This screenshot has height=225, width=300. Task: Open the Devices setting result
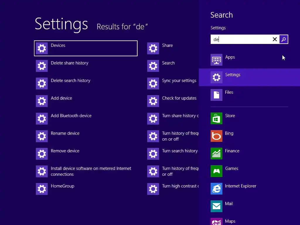pyautogui.click(x=58, y=45)
